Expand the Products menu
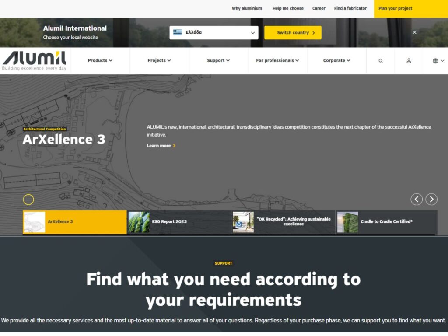Image resolution: width=448 pixels, height=336 pixels. tap(100, 60)
